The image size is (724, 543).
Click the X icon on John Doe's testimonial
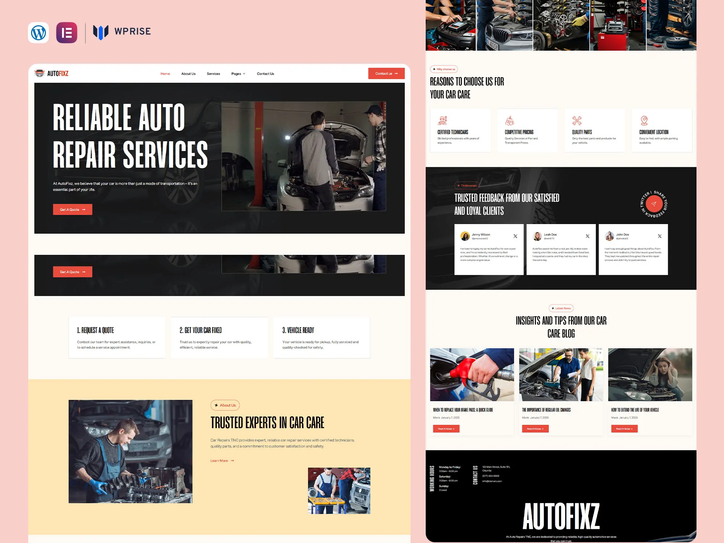[x=660, y=236]
